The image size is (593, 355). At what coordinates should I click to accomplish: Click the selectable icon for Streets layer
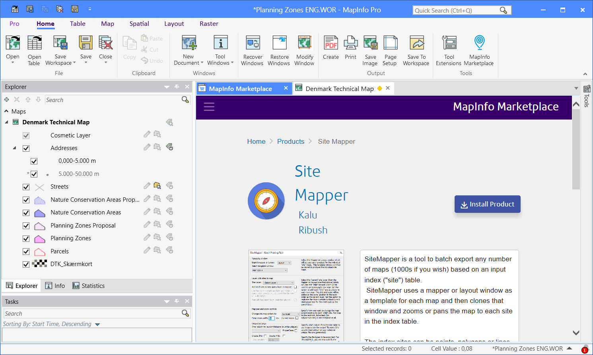[x=157, y=185]
